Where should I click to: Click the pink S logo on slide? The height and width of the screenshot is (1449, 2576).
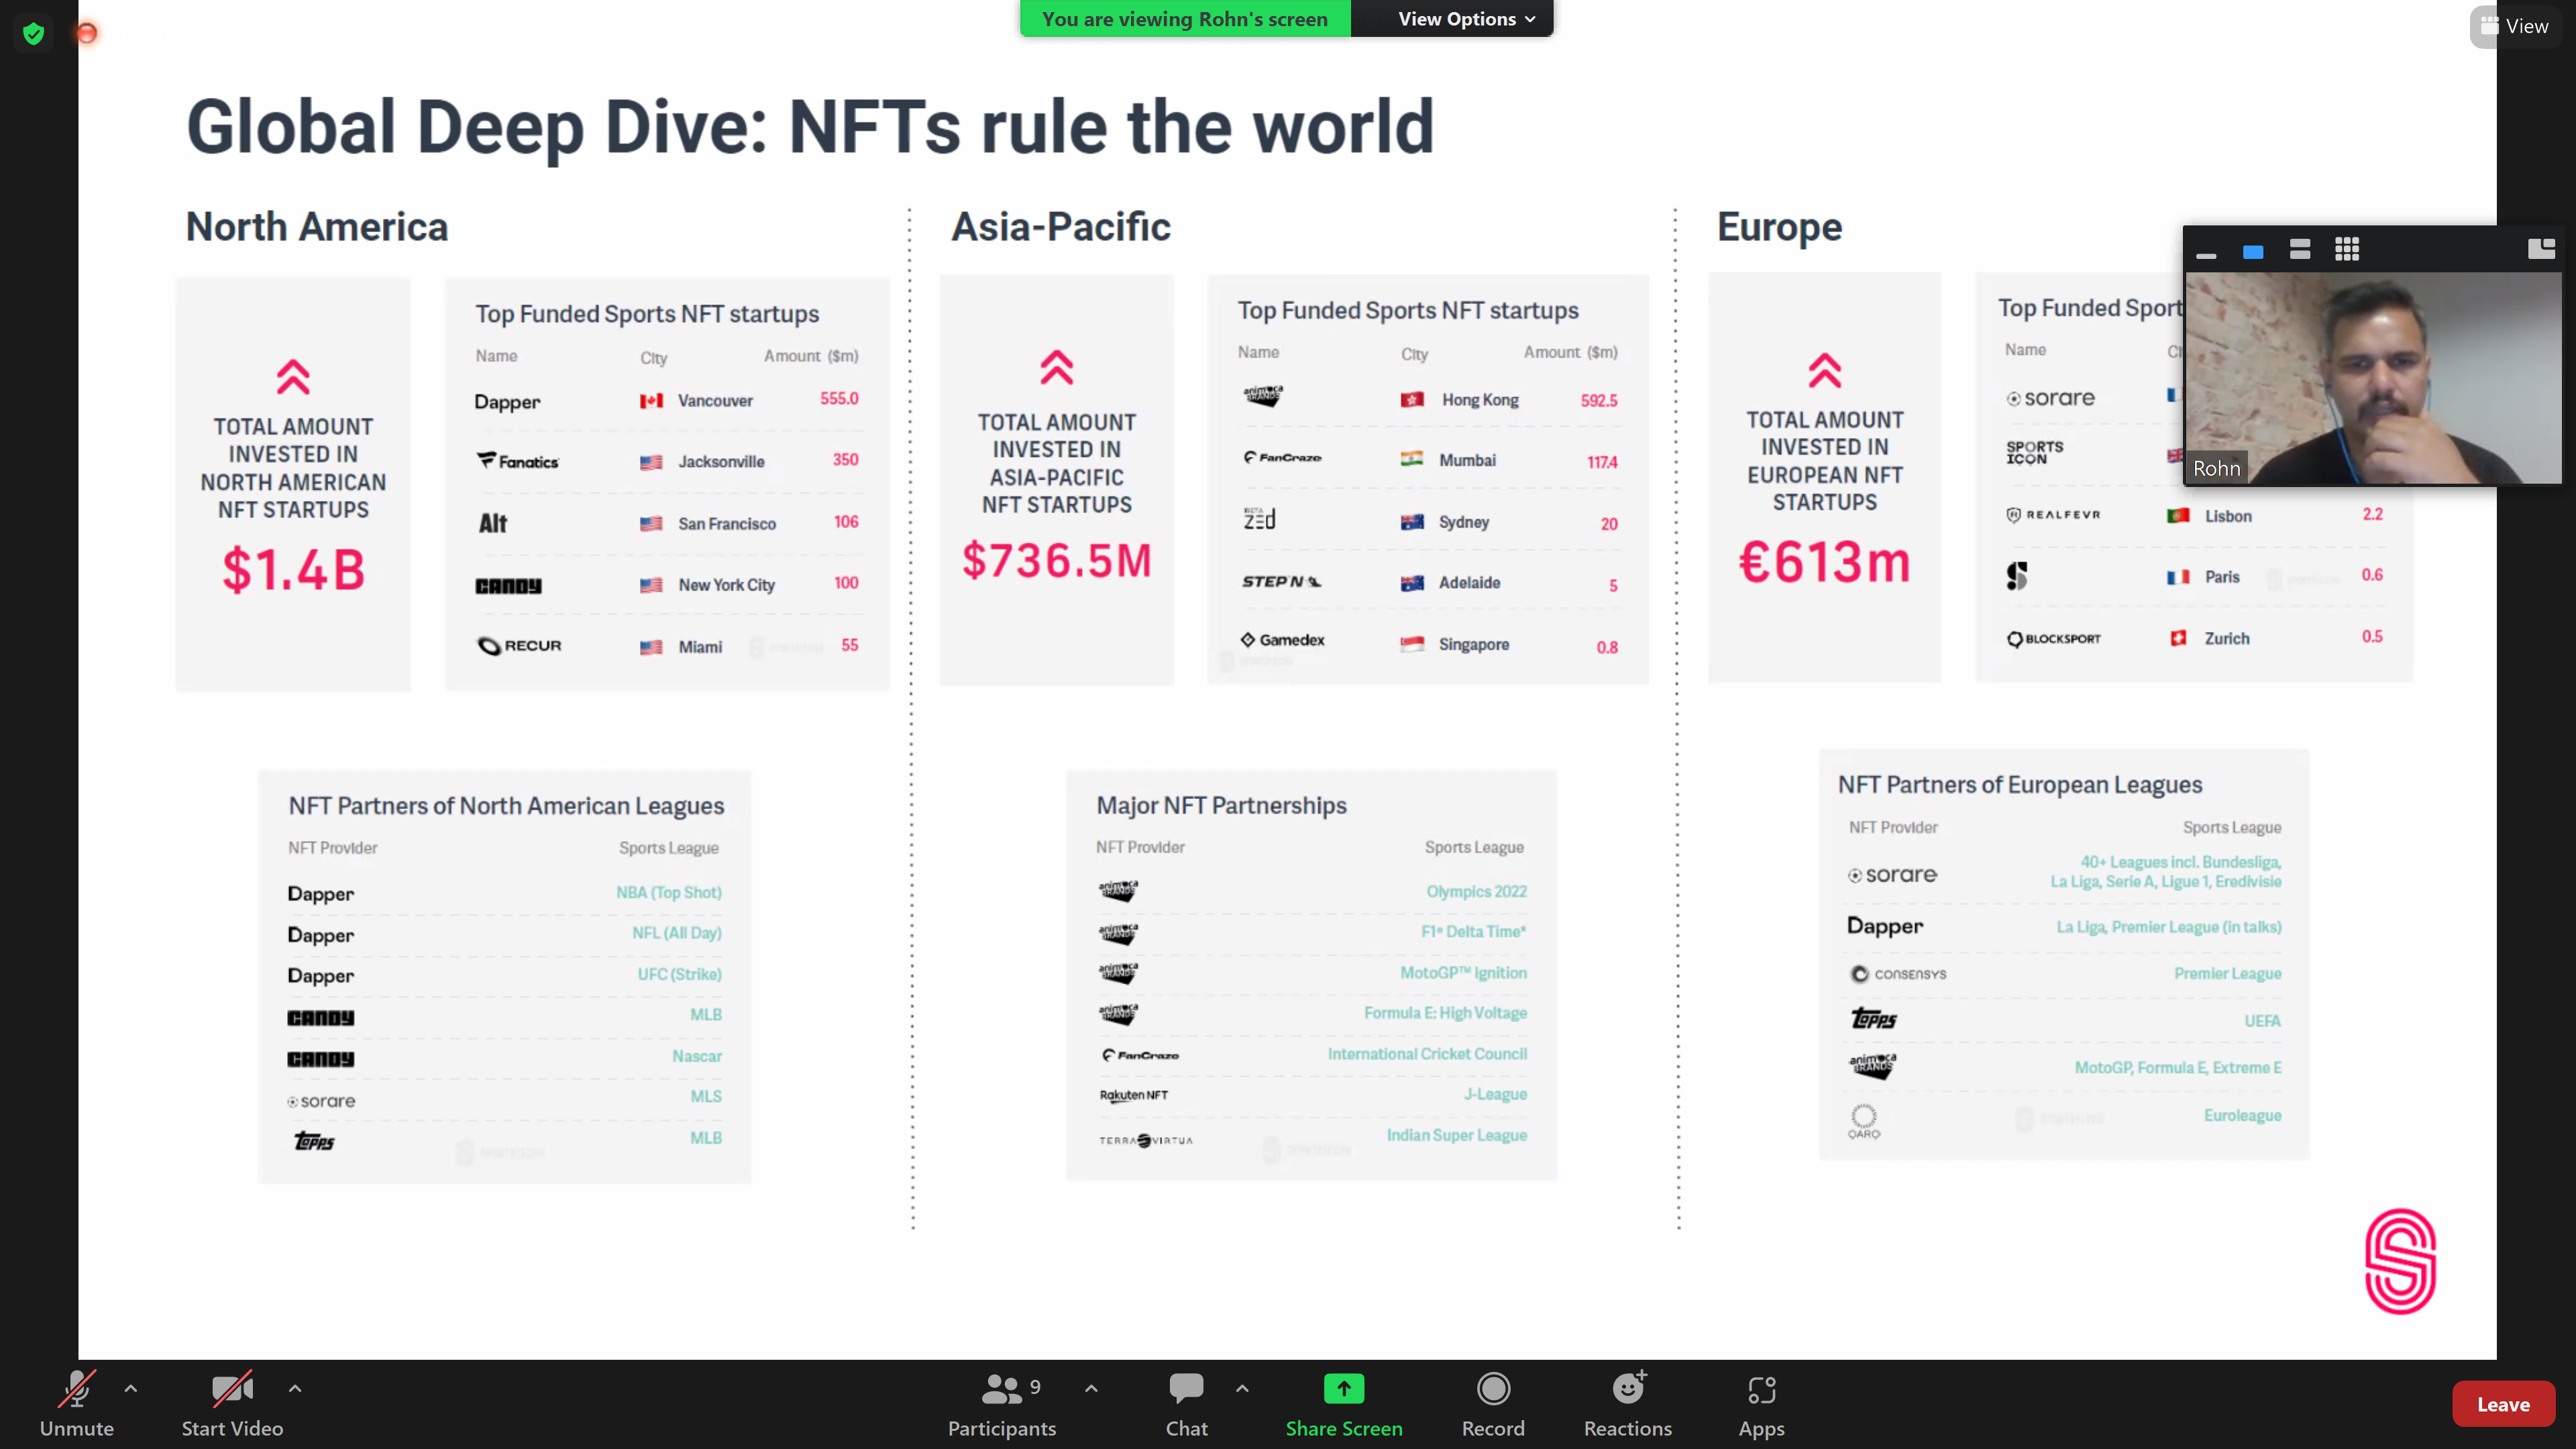[2400, 1262]
